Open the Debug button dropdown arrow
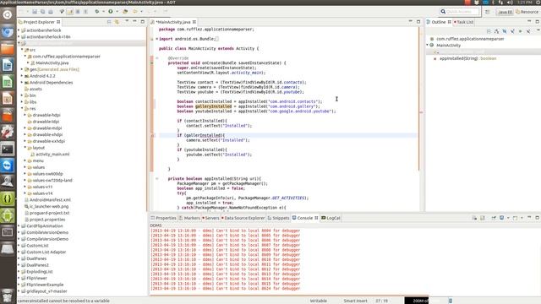This screenshot has width=541, height=304. point(103,12)
